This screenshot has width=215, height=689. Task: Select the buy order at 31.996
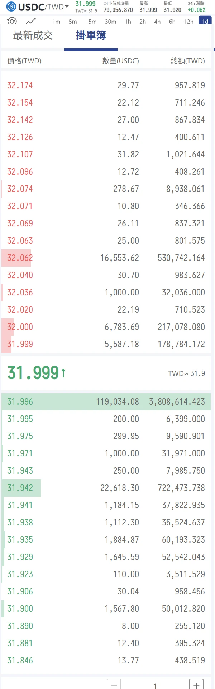(106, 402)
